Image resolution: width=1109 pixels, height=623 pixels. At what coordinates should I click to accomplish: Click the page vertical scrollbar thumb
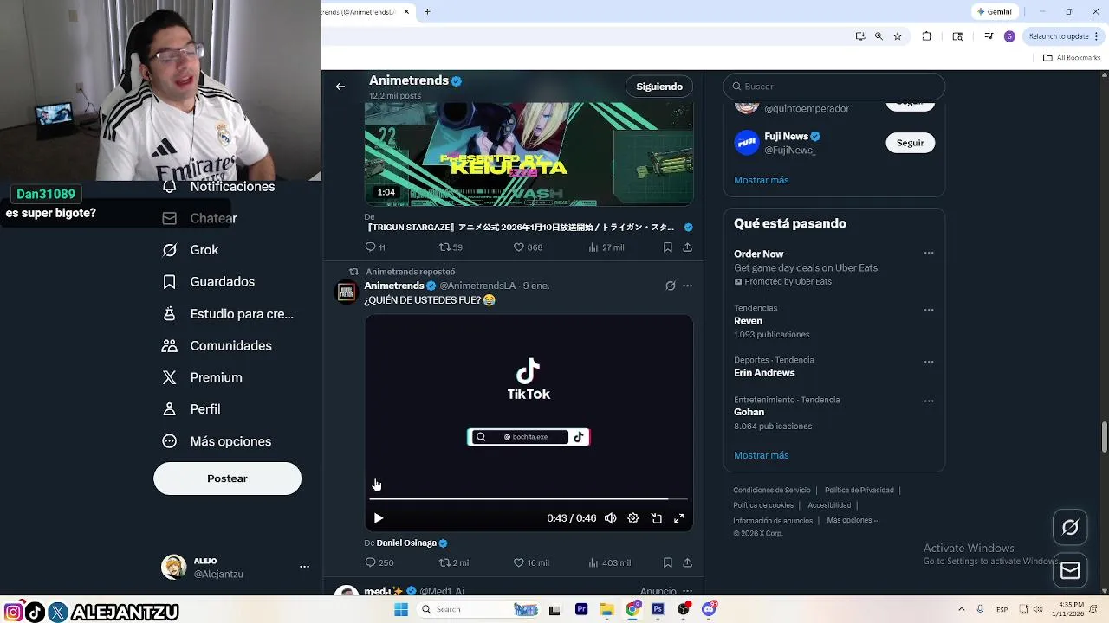1104,437
